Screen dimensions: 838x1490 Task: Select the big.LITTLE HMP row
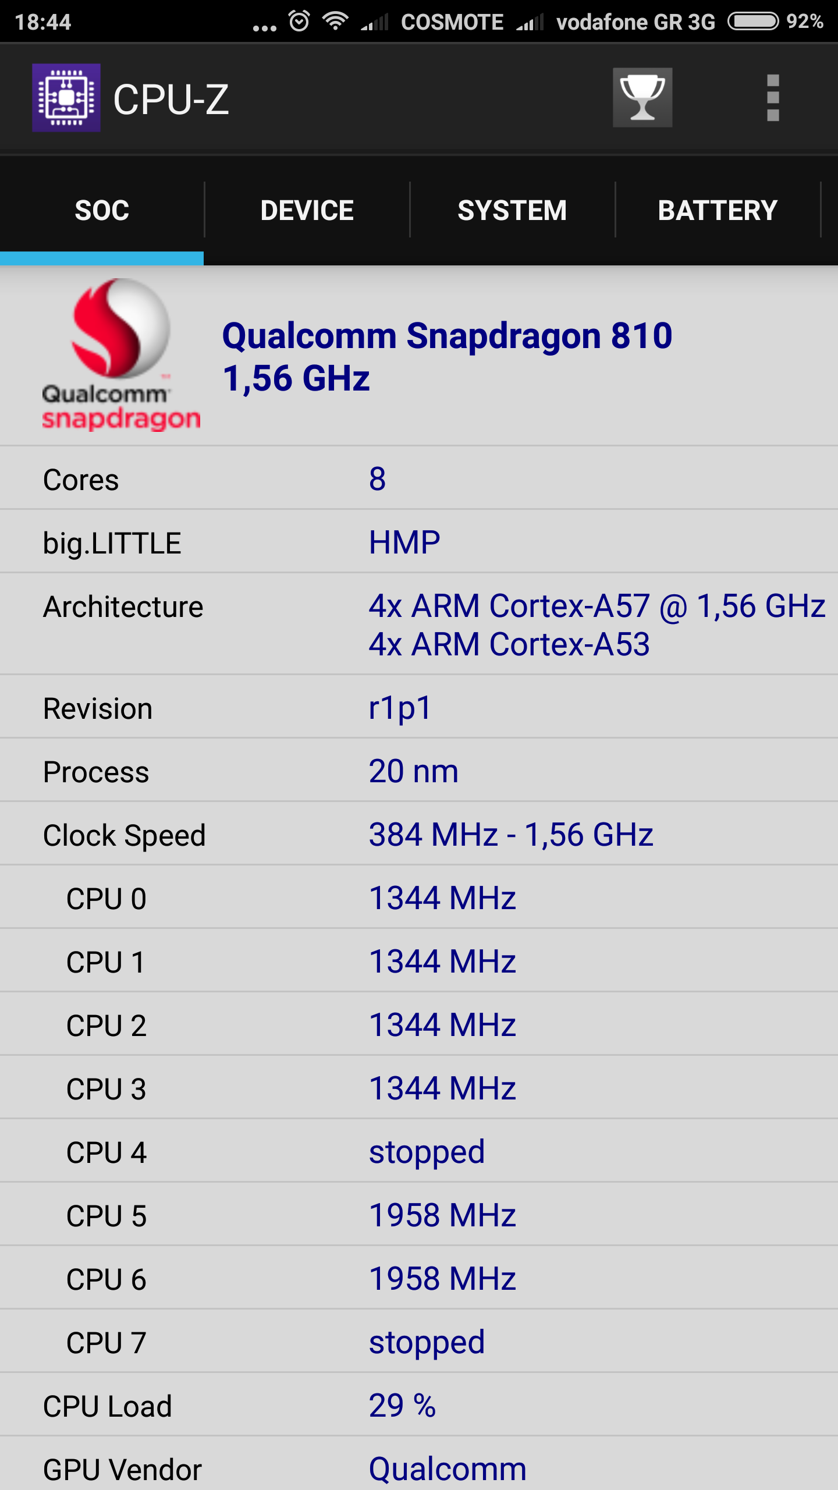[x=419, y=542]
